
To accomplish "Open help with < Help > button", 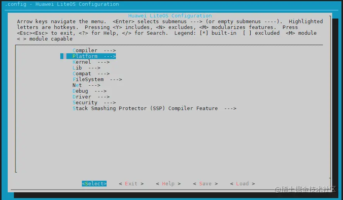I will tap(168, 184).
